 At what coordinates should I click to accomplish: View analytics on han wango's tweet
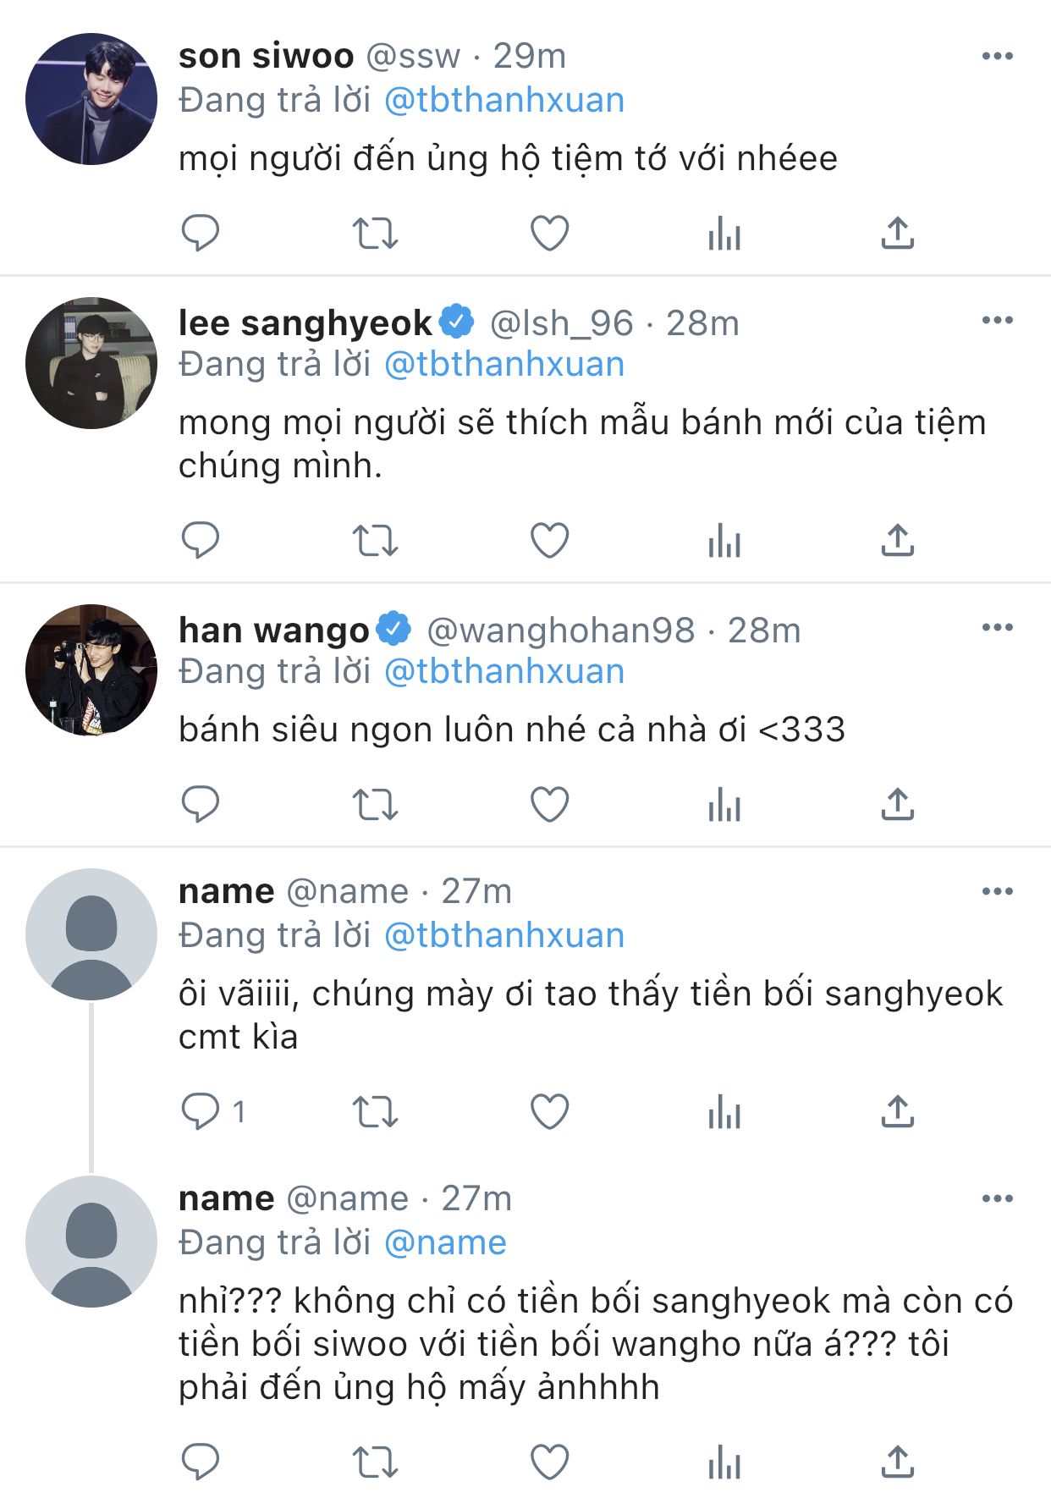(724, 804)
